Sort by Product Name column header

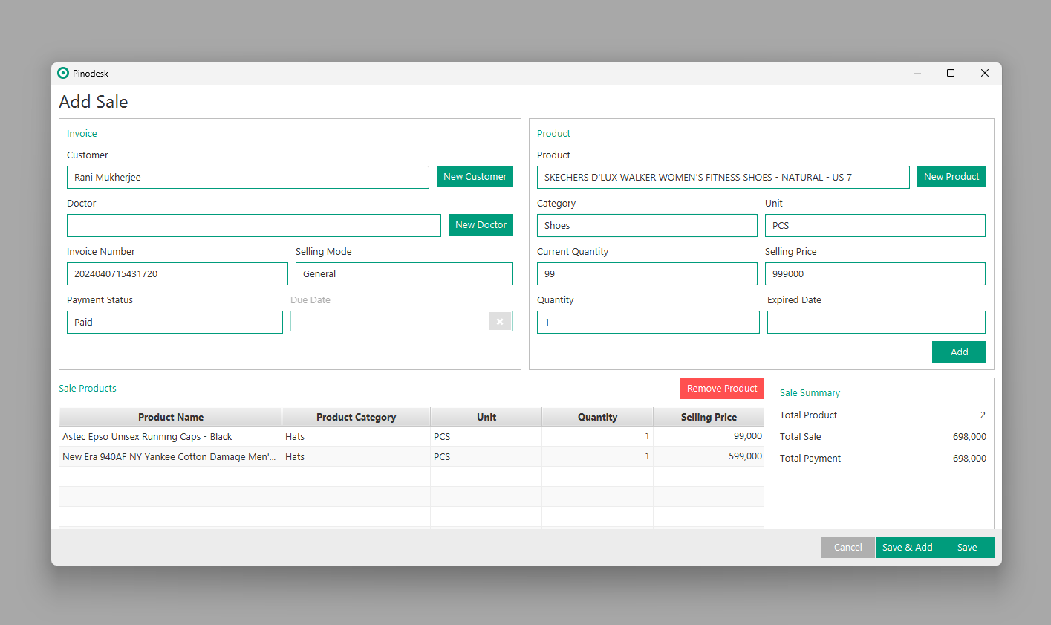(170, 417)
